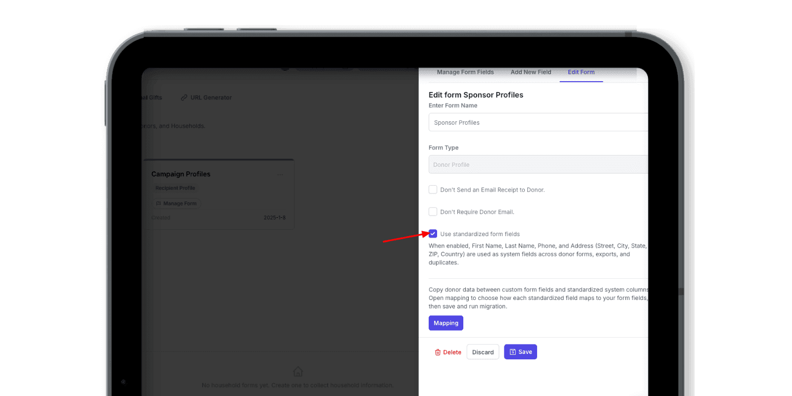
Task: Click the save disk icon on Save button
Action: point(513,351)
